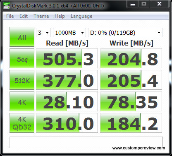Screen dimensions: 172x156
Task: Click the CrystalDiskMark app icon in title bar
Action: click(x=7, y=5)
